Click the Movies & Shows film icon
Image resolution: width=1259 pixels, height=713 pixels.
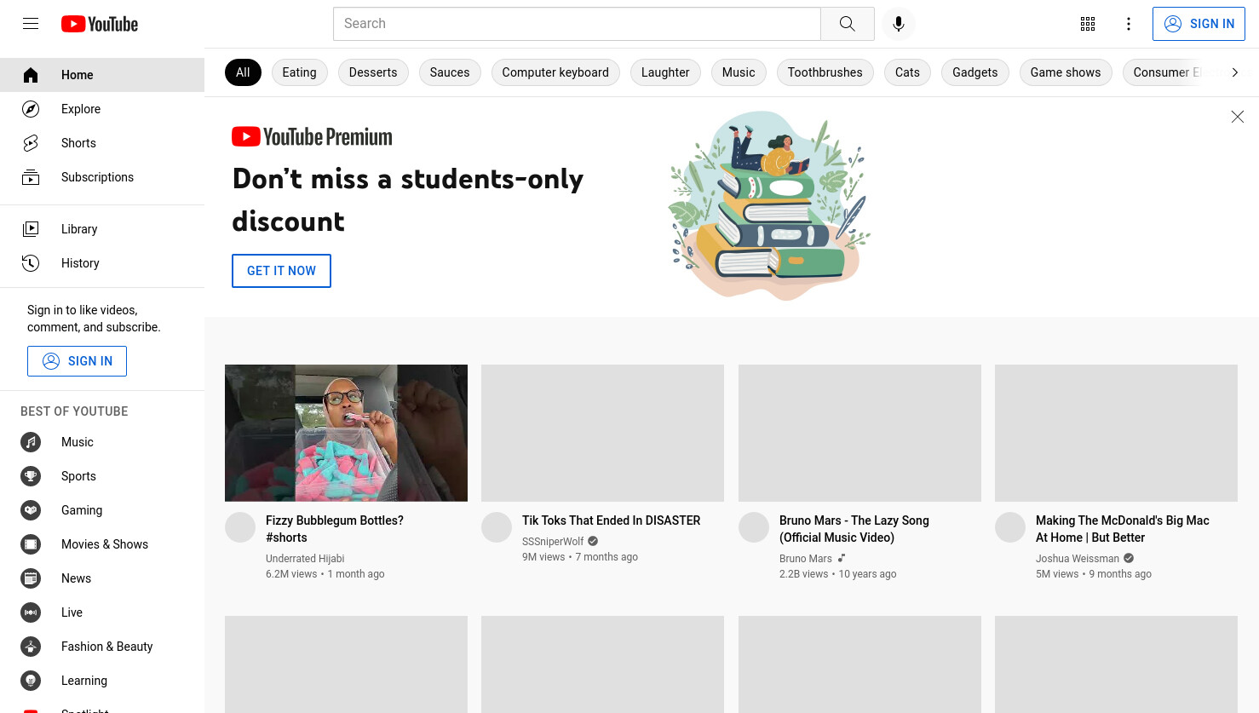pos(31,544)
